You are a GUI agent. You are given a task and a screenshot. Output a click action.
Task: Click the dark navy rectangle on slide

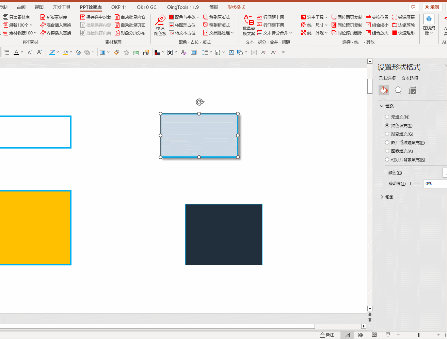click(224, 234)
